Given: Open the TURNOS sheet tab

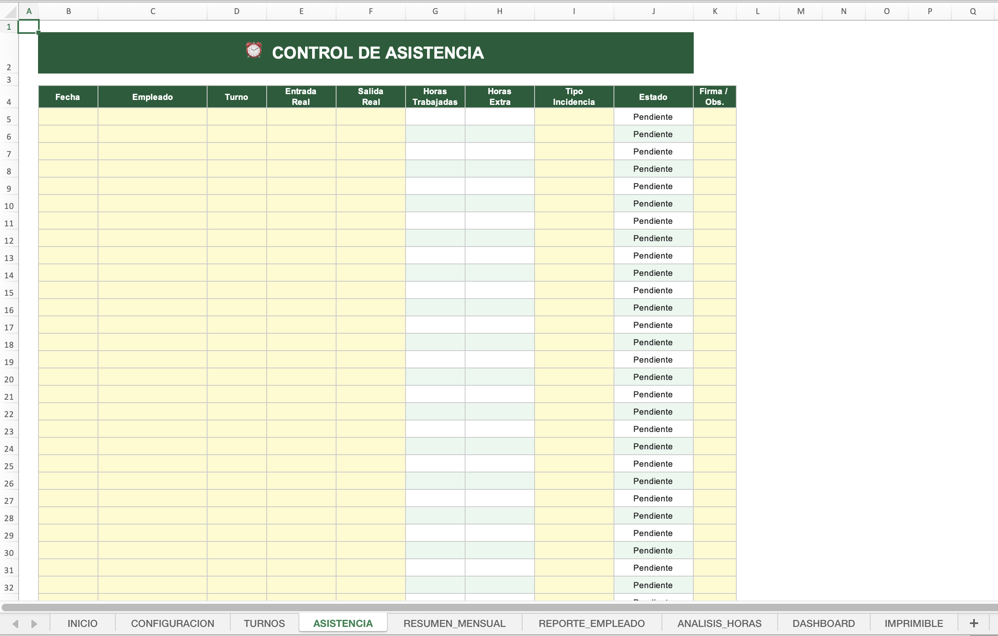Looking at the screenshot, I should (x=264, y=623).
